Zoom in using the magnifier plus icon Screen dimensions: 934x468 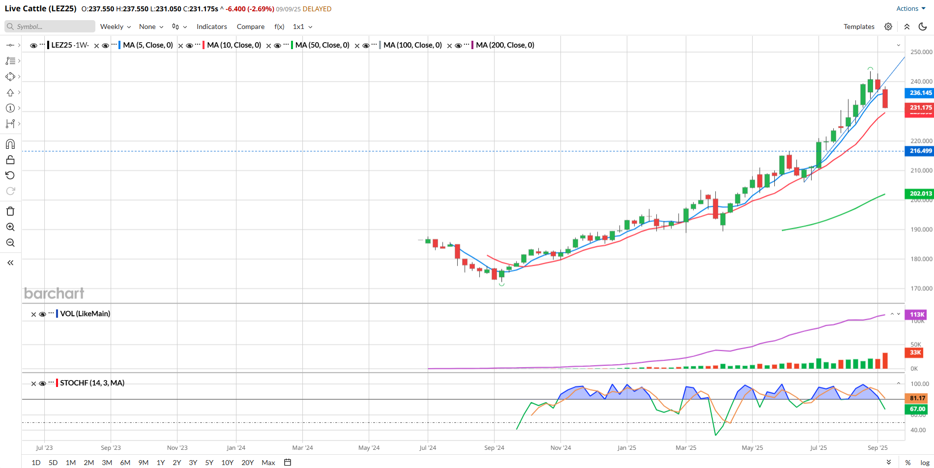point(10,227)
